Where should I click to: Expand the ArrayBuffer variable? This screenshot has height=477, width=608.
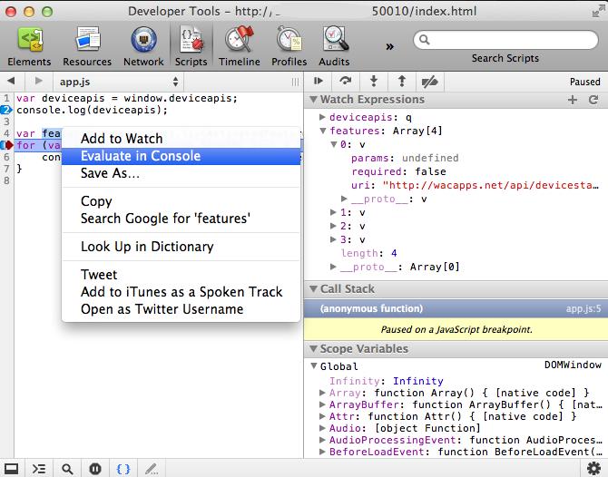pyautogui.click(x=322, y=404)
